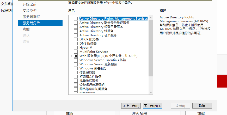Toggle Web 服务器(IIS) checkbox
Image resolution: width=227 pixels, height=115 pixels.
point(76,56)
